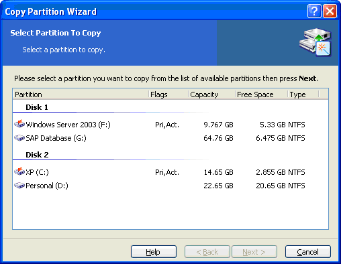Close the Copy Partition Wizard window

330,11
